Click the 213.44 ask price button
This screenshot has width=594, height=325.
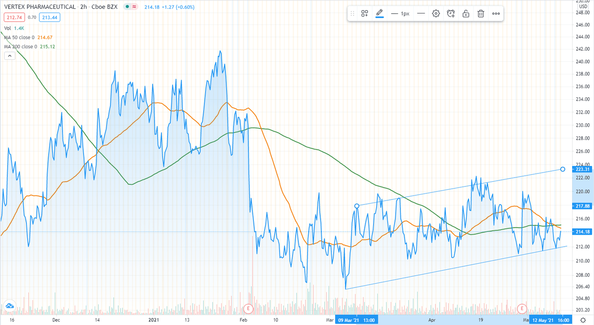click(x=50, y=18)
